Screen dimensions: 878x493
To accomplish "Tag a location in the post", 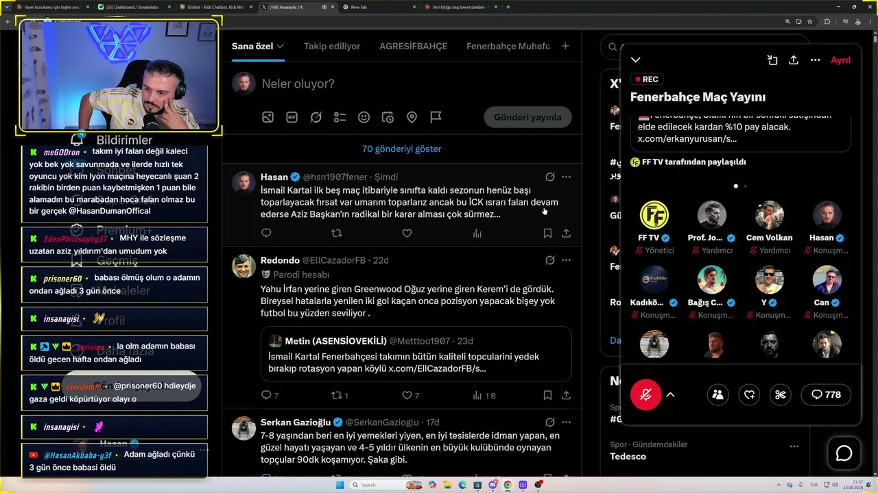I will coord(412,117).
